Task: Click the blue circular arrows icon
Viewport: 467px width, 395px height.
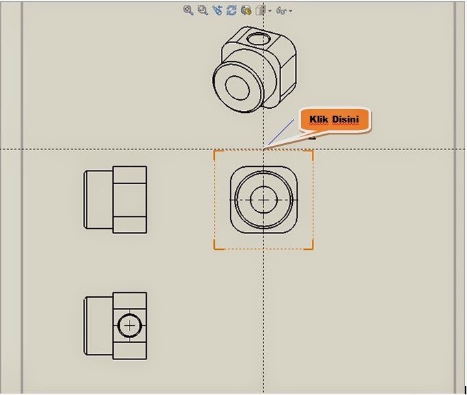Action: [x=231, y=10]
